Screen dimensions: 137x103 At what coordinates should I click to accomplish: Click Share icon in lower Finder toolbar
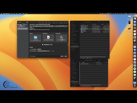tap(102, 60)
